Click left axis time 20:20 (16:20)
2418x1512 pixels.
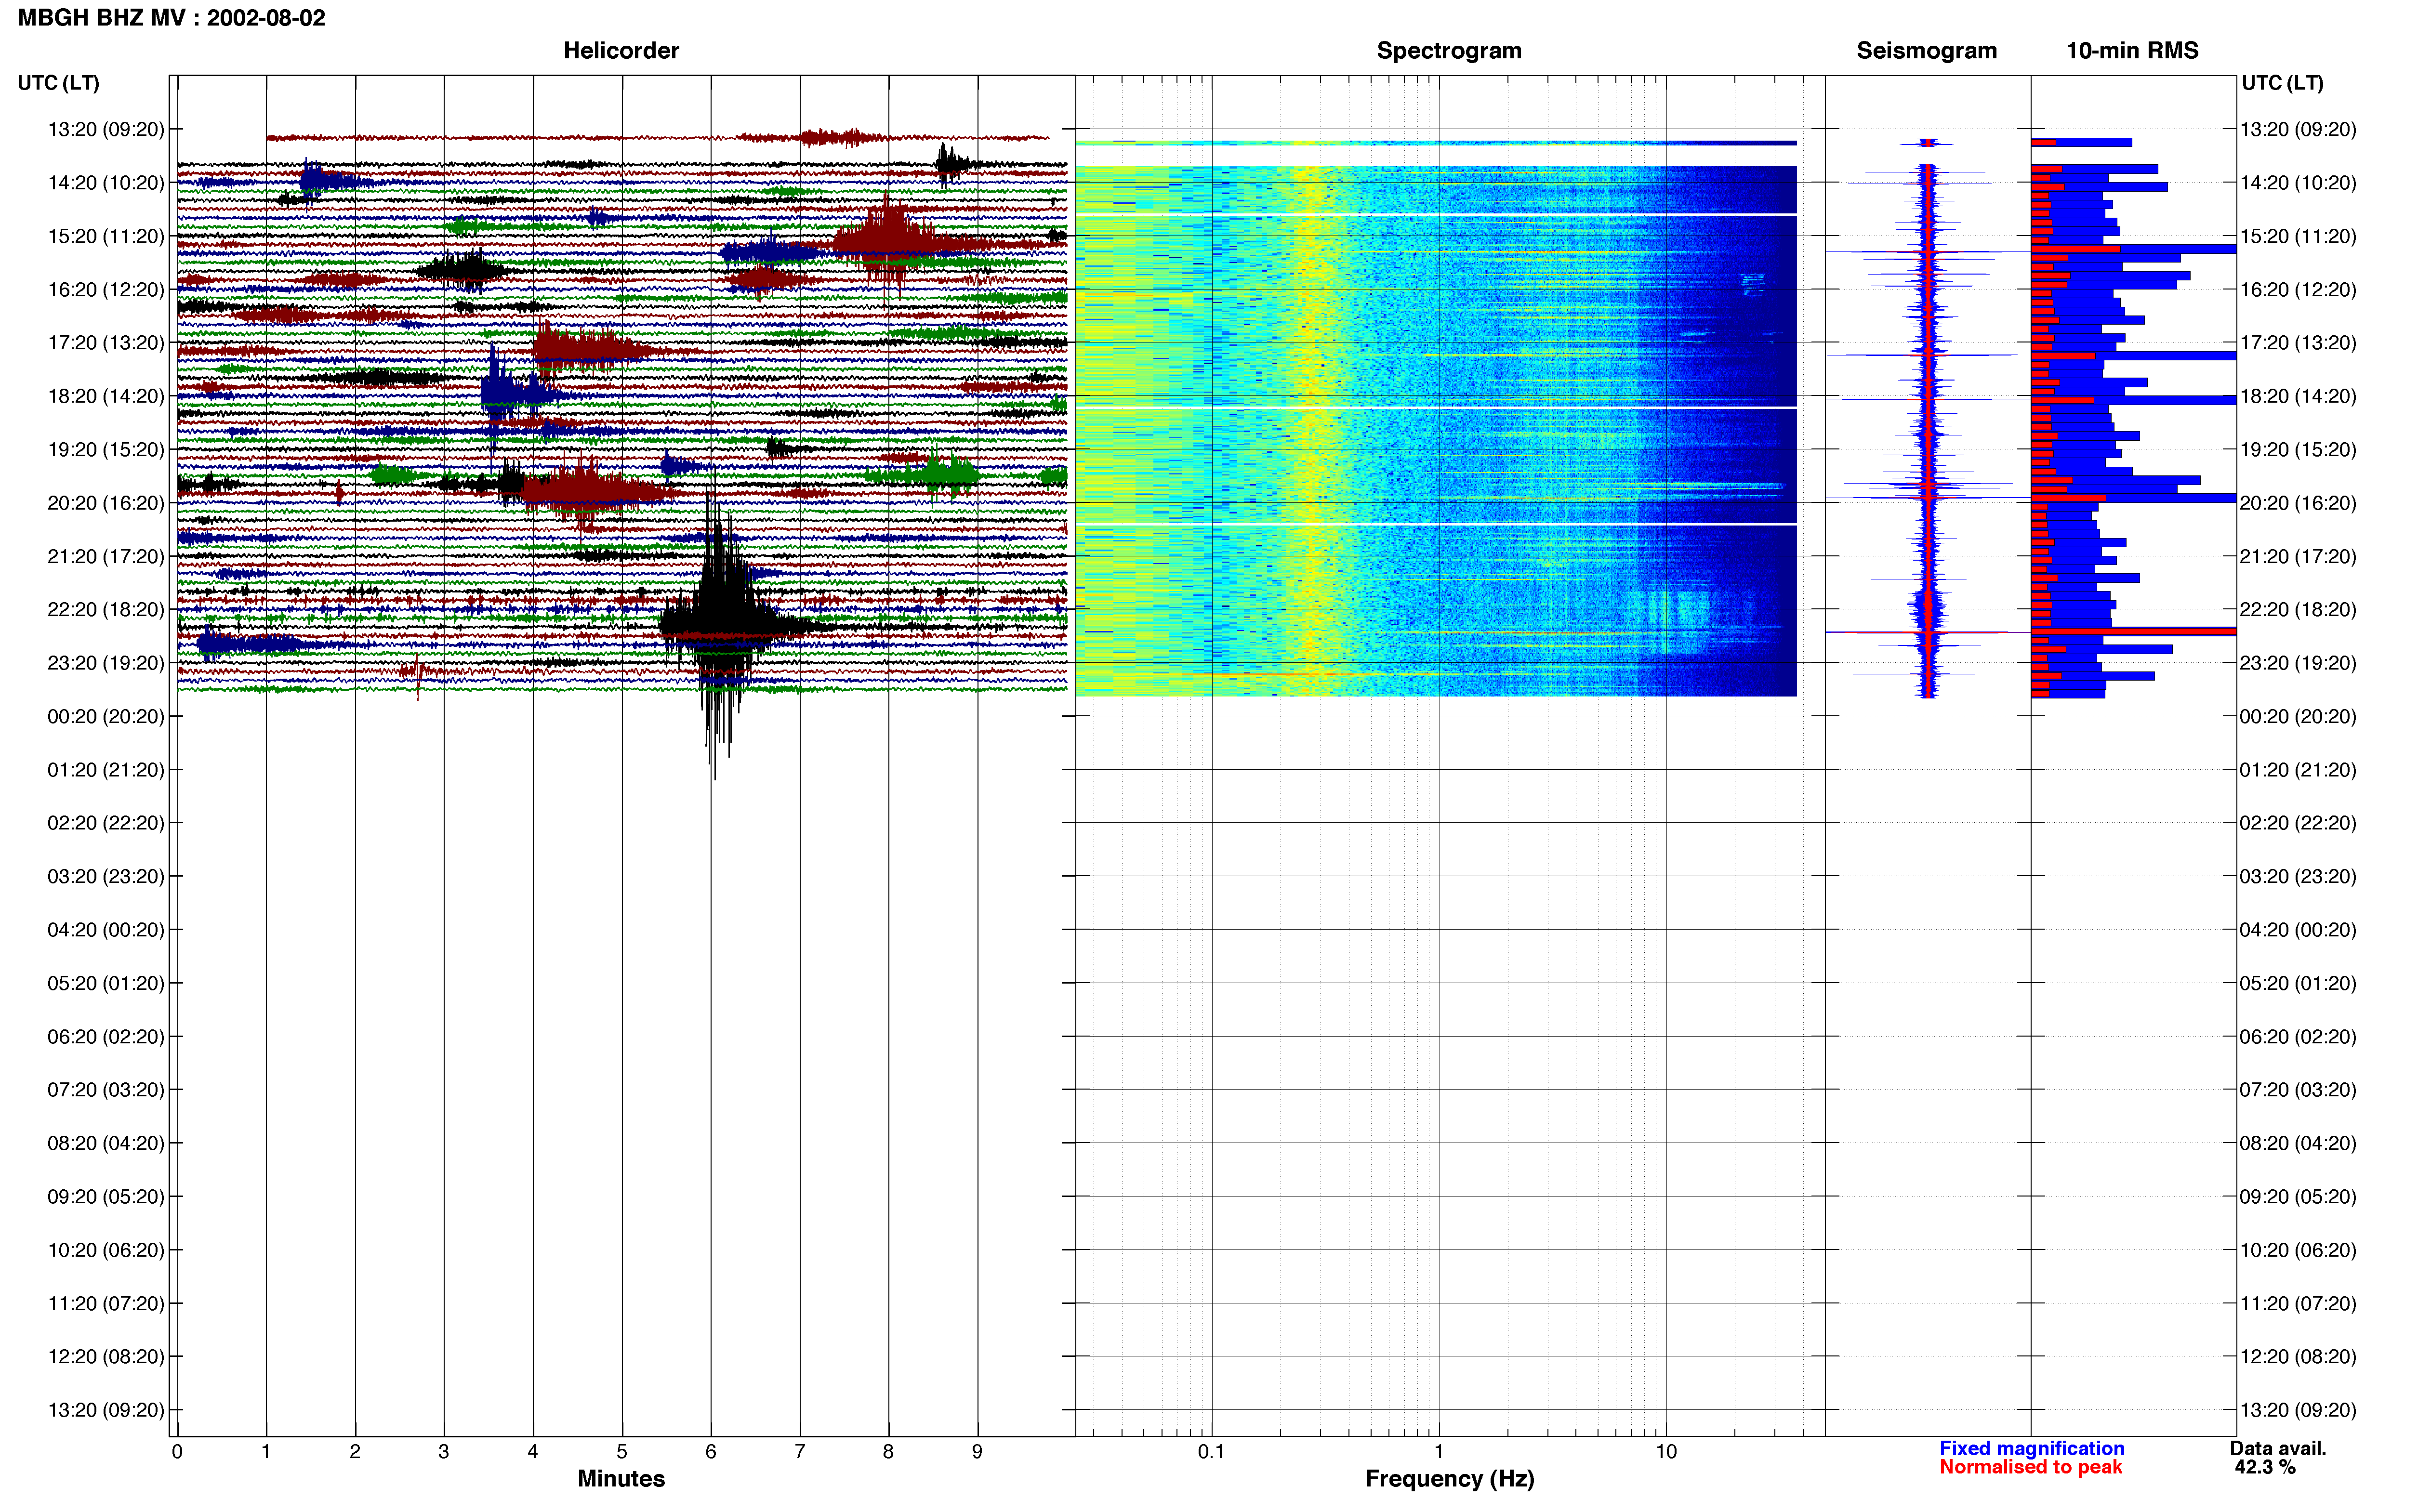click(x=106, y=503)
